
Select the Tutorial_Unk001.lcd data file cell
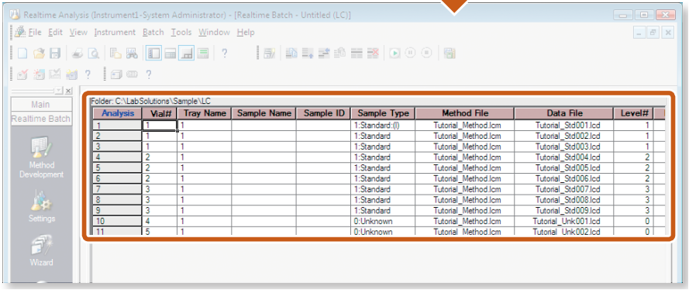[564, 221]
